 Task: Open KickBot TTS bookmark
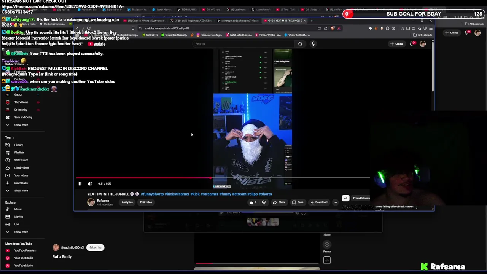150,35
